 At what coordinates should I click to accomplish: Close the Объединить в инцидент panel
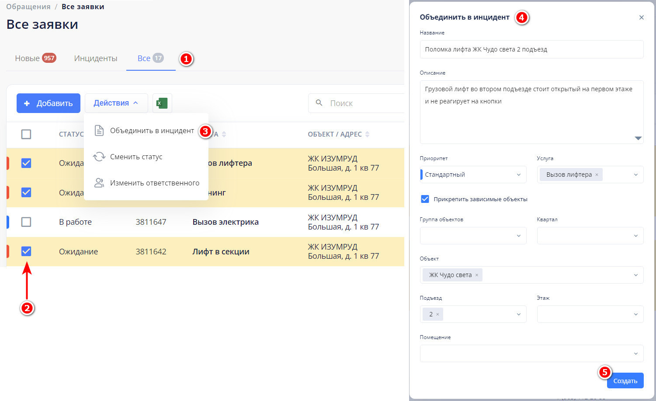pyautogui.click(x=642, y=17)
